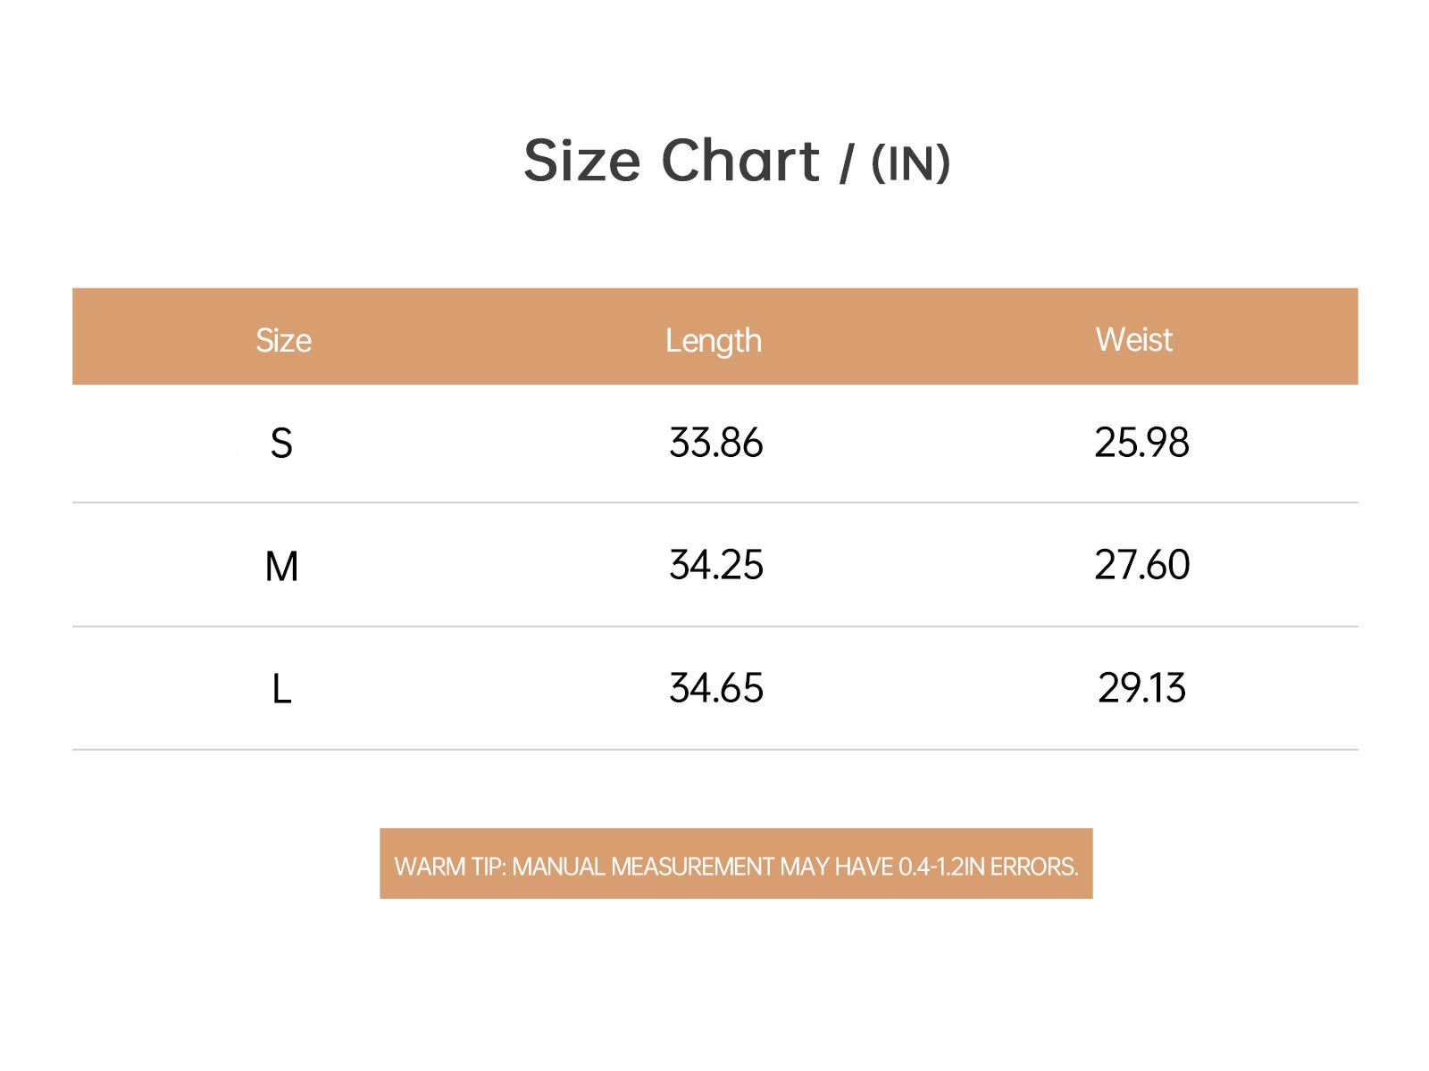Click the L size row label

[281, 689]
